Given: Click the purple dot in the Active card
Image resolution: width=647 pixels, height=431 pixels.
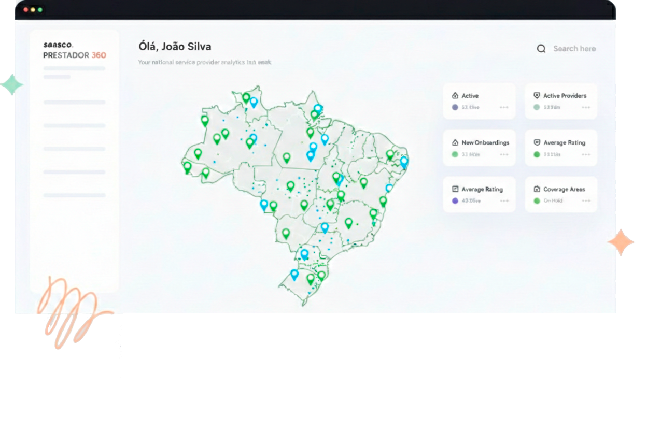Looking at the screenshot, I should pos(455,107).
